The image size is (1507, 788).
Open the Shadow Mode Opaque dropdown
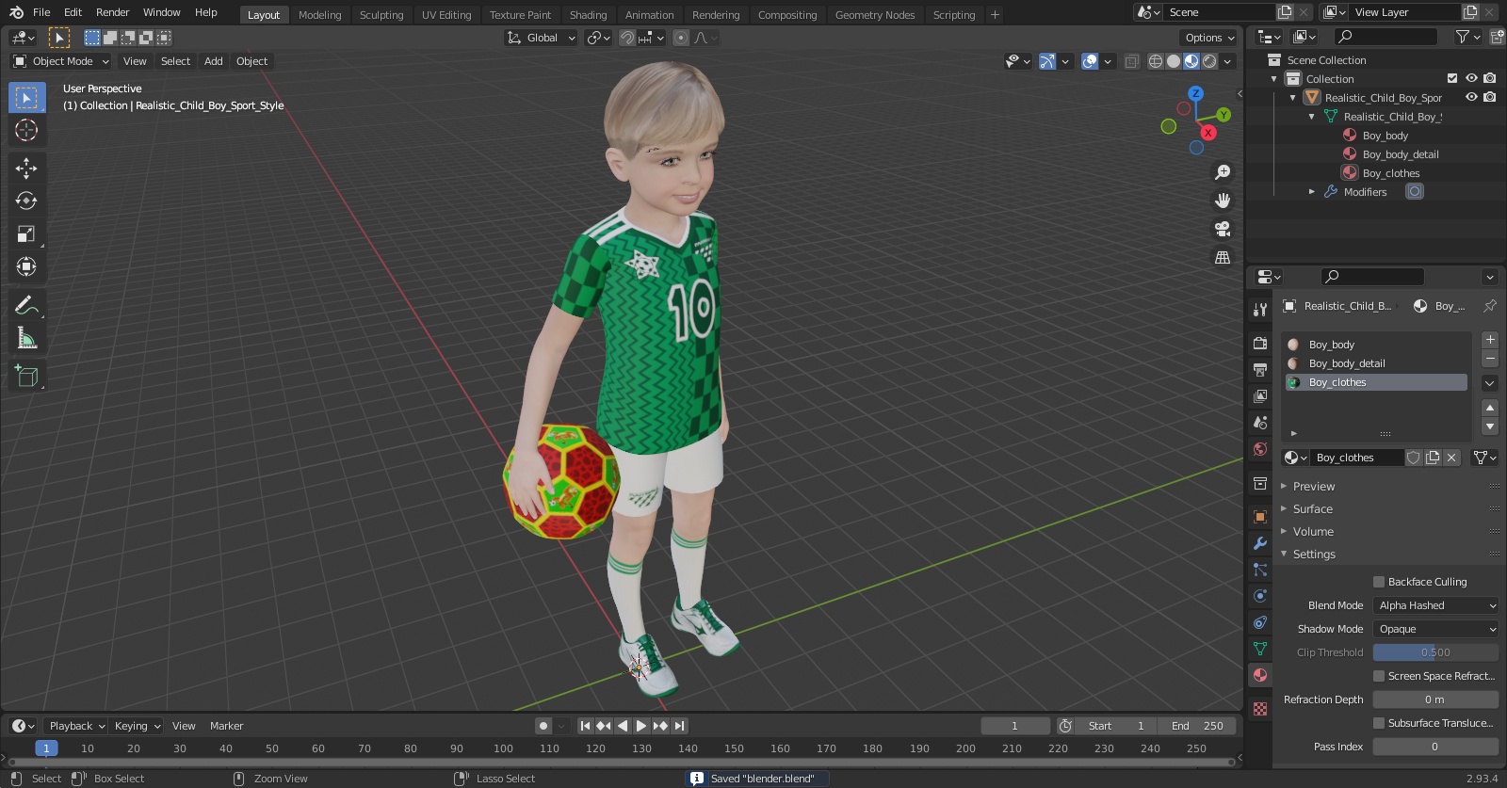click(1435, 629)
